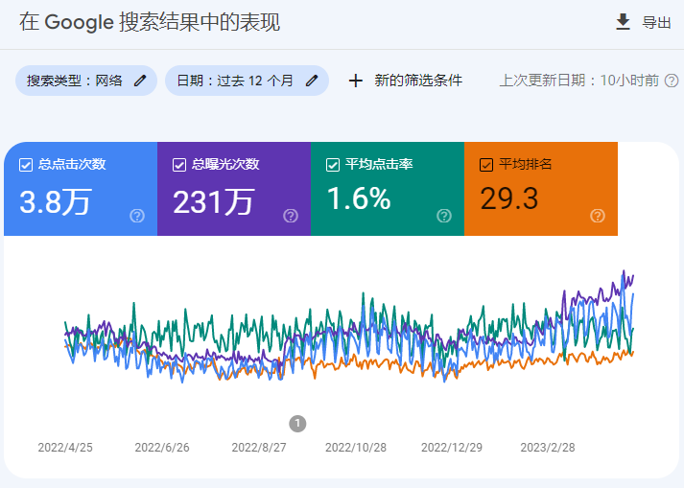
Task: Toggle the 总曝光次数 checkbox
Action: pyautogui.click(x=179, y=164)
